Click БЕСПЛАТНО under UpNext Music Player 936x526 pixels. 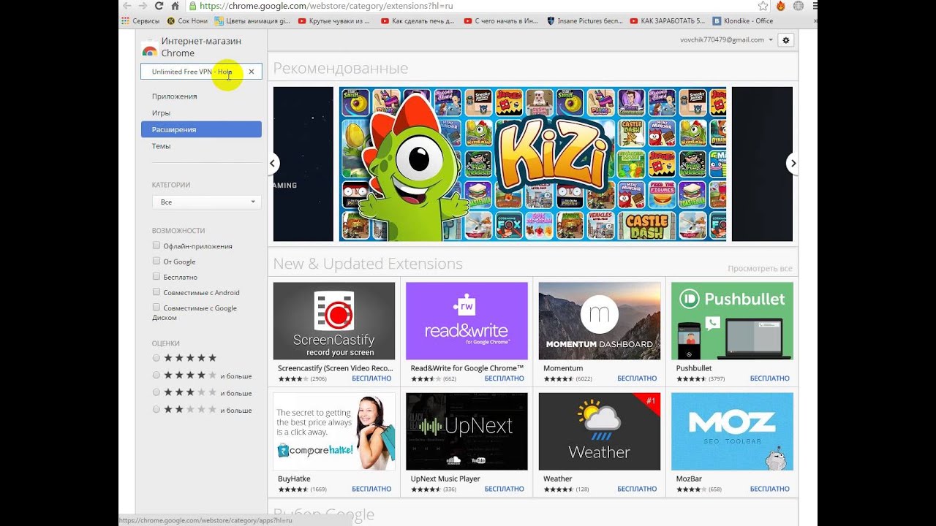[505, 489]
